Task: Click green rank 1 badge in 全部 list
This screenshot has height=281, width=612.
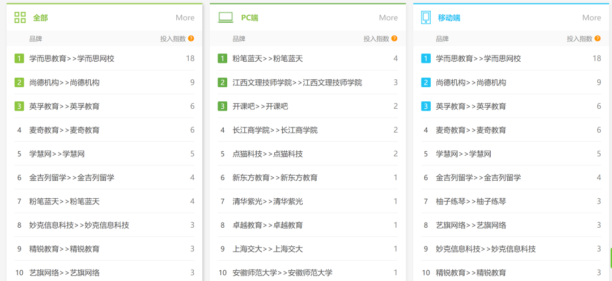Action: (x=19, y=58)
